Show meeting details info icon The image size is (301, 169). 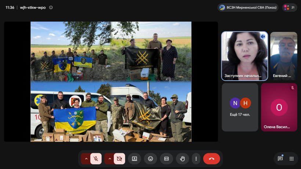51,7
